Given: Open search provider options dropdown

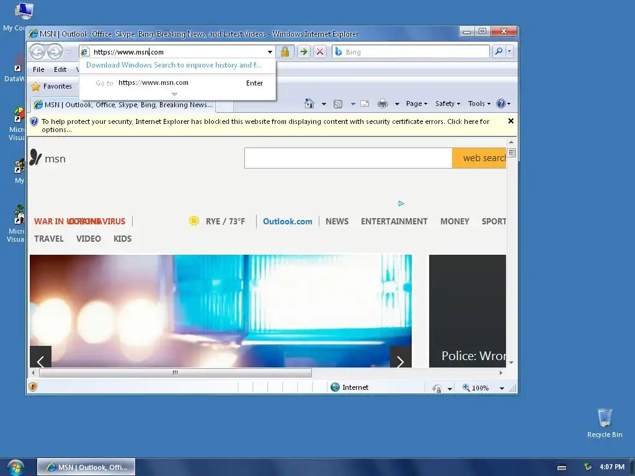Looking at the screenshot, I should click(x=510, y=51).
